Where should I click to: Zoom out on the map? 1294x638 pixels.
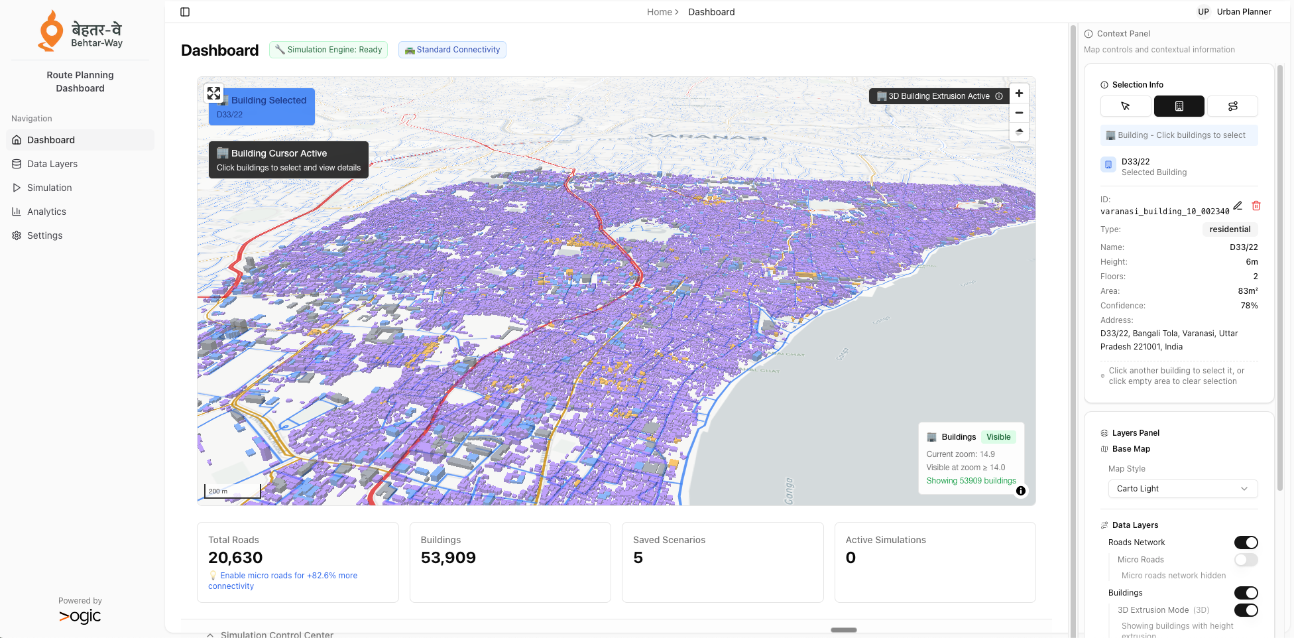point(1019,113)
